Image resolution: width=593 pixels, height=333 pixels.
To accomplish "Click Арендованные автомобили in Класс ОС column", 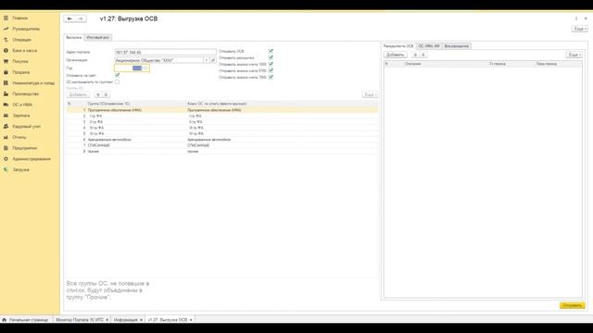I will (x=209, y=140).
